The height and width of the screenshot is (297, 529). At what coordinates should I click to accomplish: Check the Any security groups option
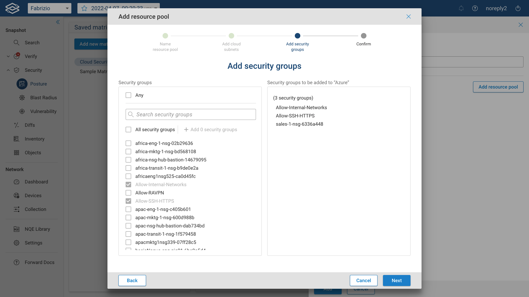pyautogui.click(x=128, y=95)
